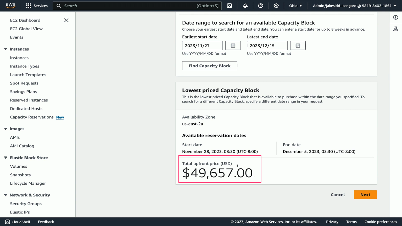Open the account settings gear icon
This screenshot has height=226, width=402.
(276, 5)
